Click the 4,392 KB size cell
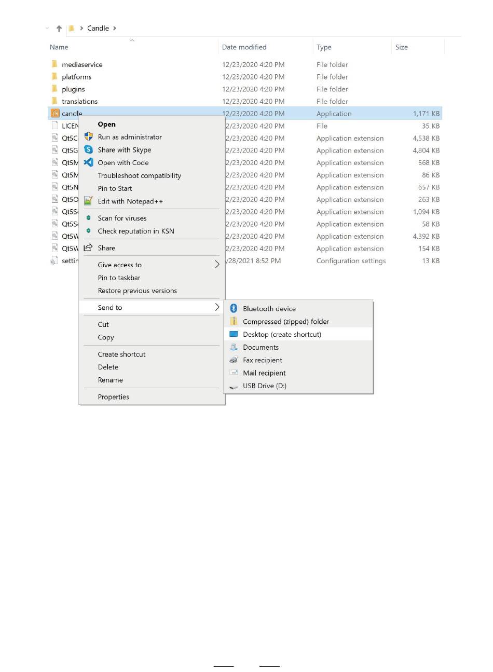493x672 pixels. pyautogui.click(x=426, y=236)
